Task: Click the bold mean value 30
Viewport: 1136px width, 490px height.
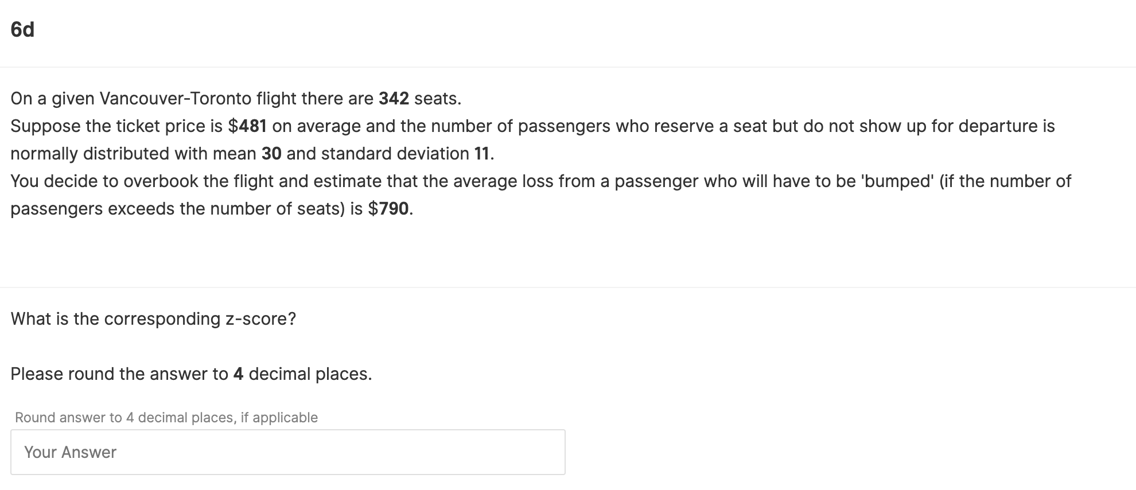Action: (271, 154)
